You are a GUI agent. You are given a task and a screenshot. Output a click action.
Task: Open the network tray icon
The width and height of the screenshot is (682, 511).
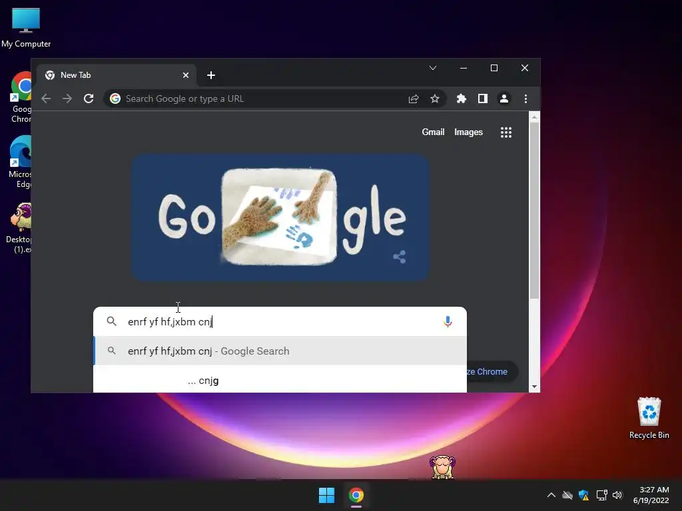601,495
